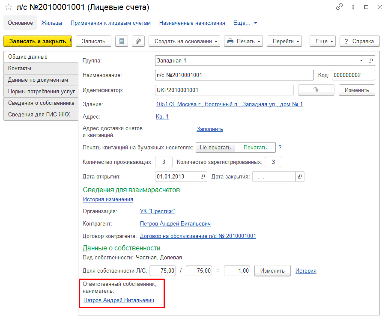The width and height of the screenshot is (385, 318).
Task: Open the calendar picker for Дата закрытия
Action: pyautogui.click(x=300, y=176)
